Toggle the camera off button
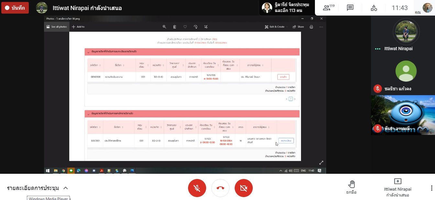Viewport: 435px width, 200px height. [x=244, y=188]
